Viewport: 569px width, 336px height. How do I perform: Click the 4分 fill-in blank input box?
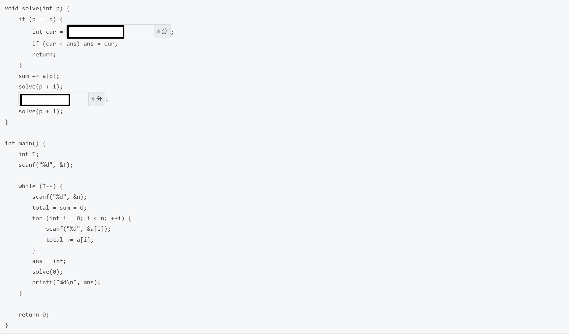[x=45, y=100]
